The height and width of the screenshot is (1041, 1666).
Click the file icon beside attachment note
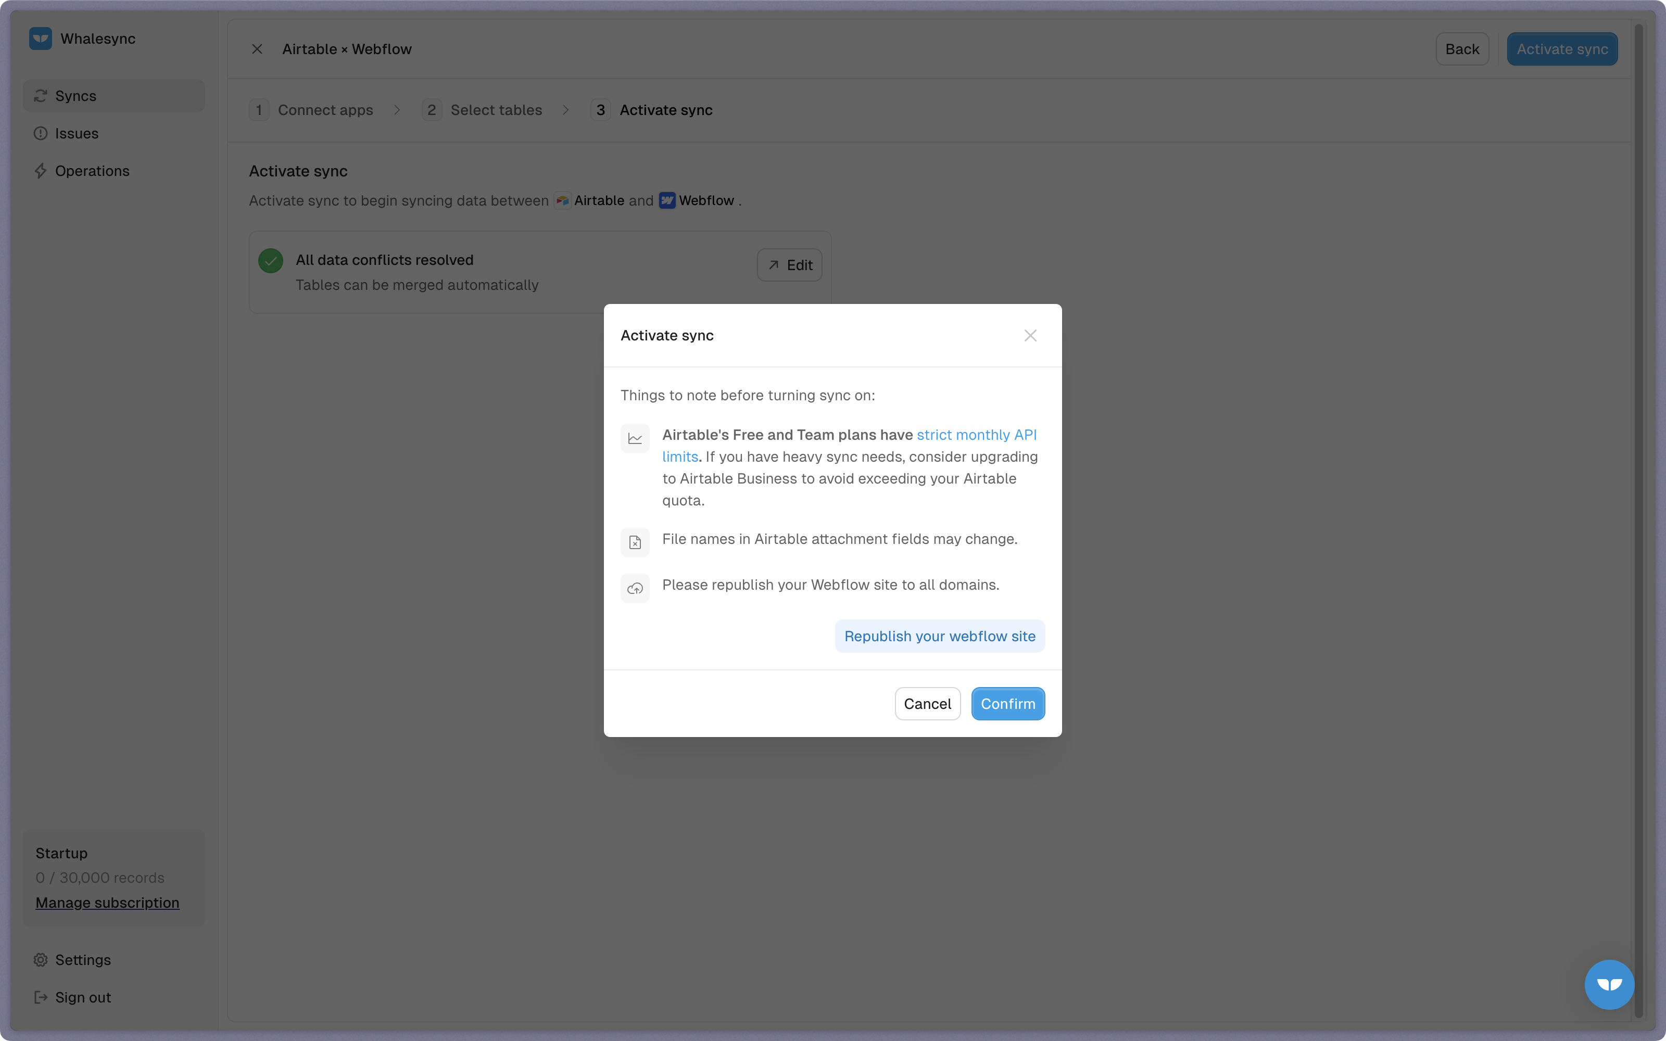pos(635,542)
